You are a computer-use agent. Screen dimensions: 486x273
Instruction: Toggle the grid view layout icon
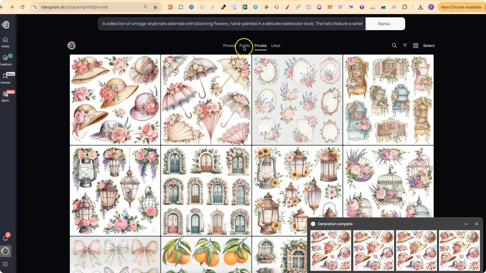coord(415,45)
